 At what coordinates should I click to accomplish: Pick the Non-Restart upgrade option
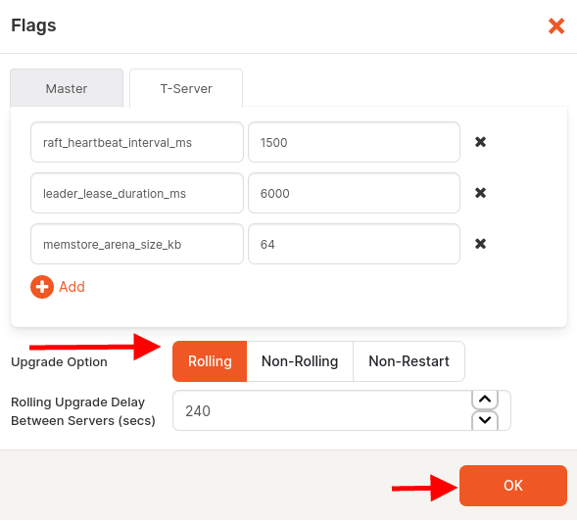[x=409, y=361]
